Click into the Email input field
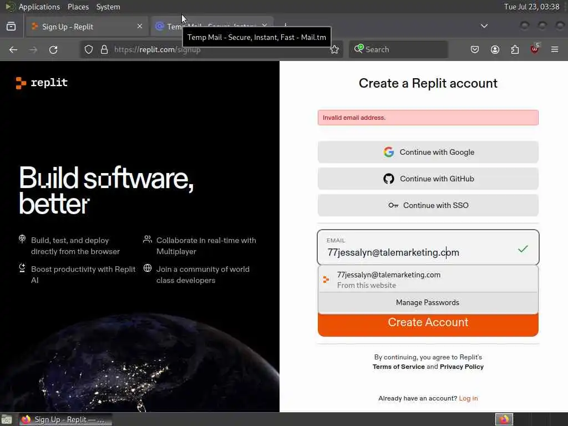Image resolution: width=568 pixels, height=426 pixels. pos(428,247)
